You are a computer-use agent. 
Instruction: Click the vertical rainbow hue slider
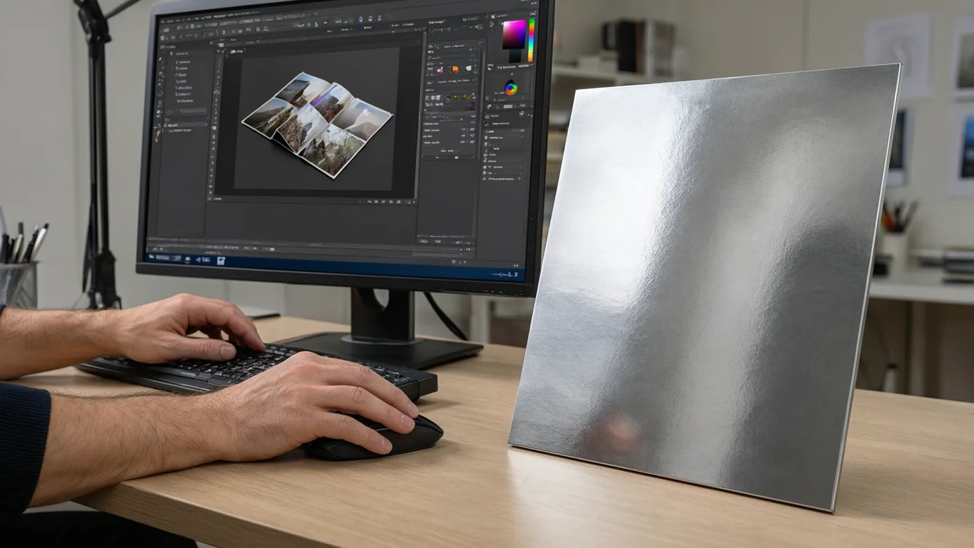[x=531, y=40]
